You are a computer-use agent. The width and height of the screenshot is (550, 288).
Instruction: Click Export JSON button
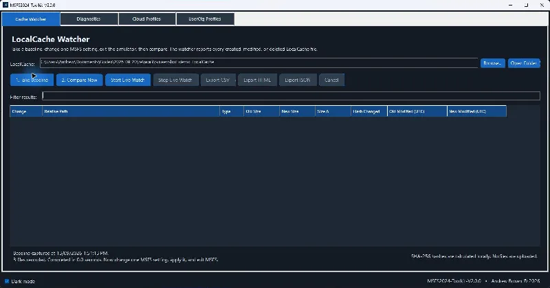298,80
